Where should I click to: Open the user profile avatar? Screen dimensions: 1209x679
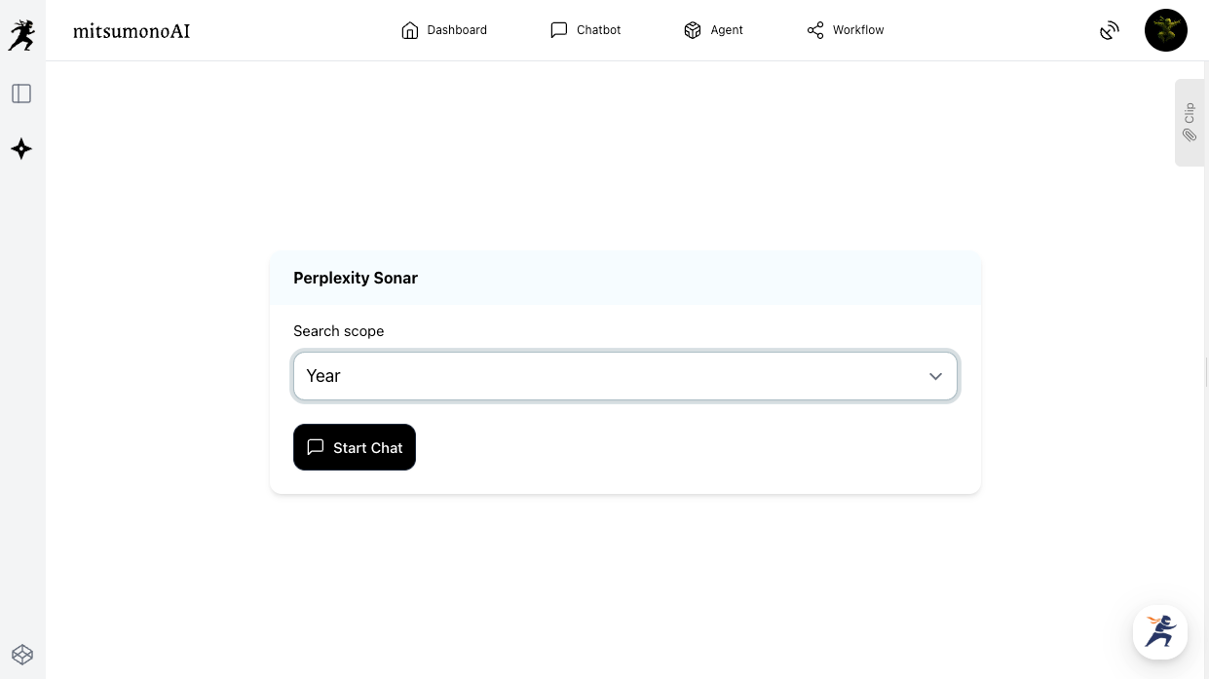1165,30
